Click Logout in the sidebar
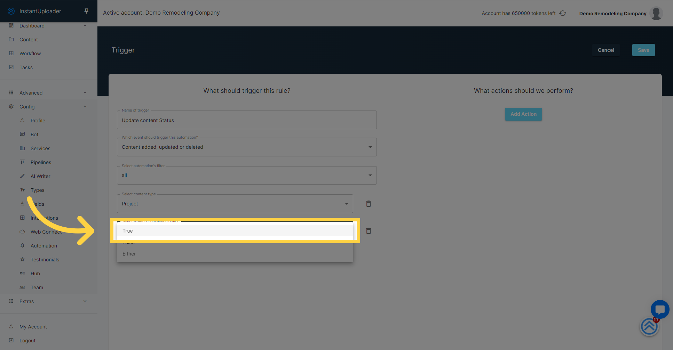This screenshot has width=673, height=350. click(27, 341)
